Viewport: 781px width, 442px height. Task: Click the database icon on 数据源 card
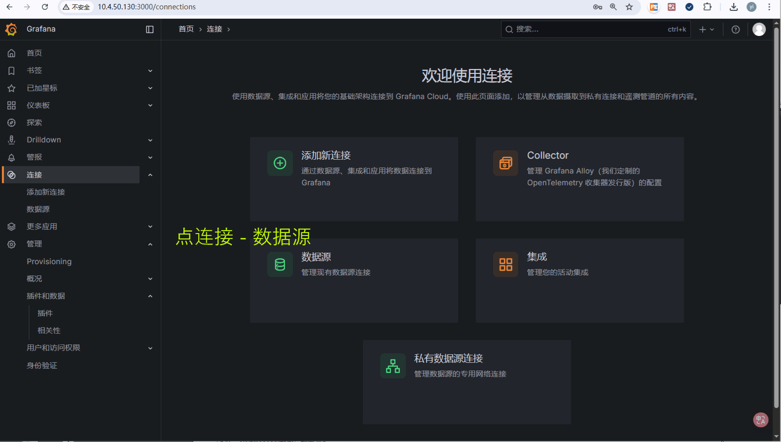pos(280,265)
